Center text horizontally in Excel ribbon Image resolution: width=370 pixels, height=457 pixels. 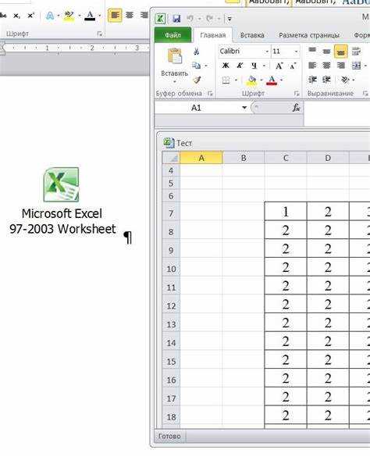(326, 66)
